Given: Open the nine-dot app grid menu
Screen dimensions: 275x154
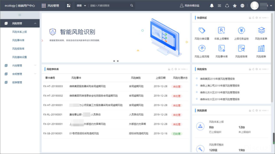Looking at the screenshot, I should point(44,5).
